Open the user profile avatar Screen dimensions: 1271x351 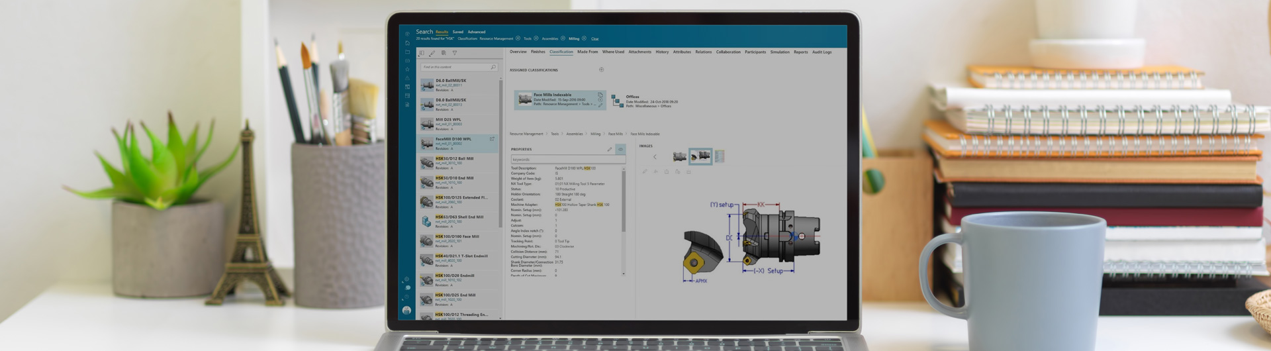(406, 310)
